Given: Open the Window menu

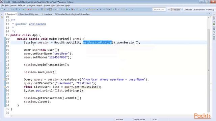Looking at the screenshot, I should click(60, 5).
